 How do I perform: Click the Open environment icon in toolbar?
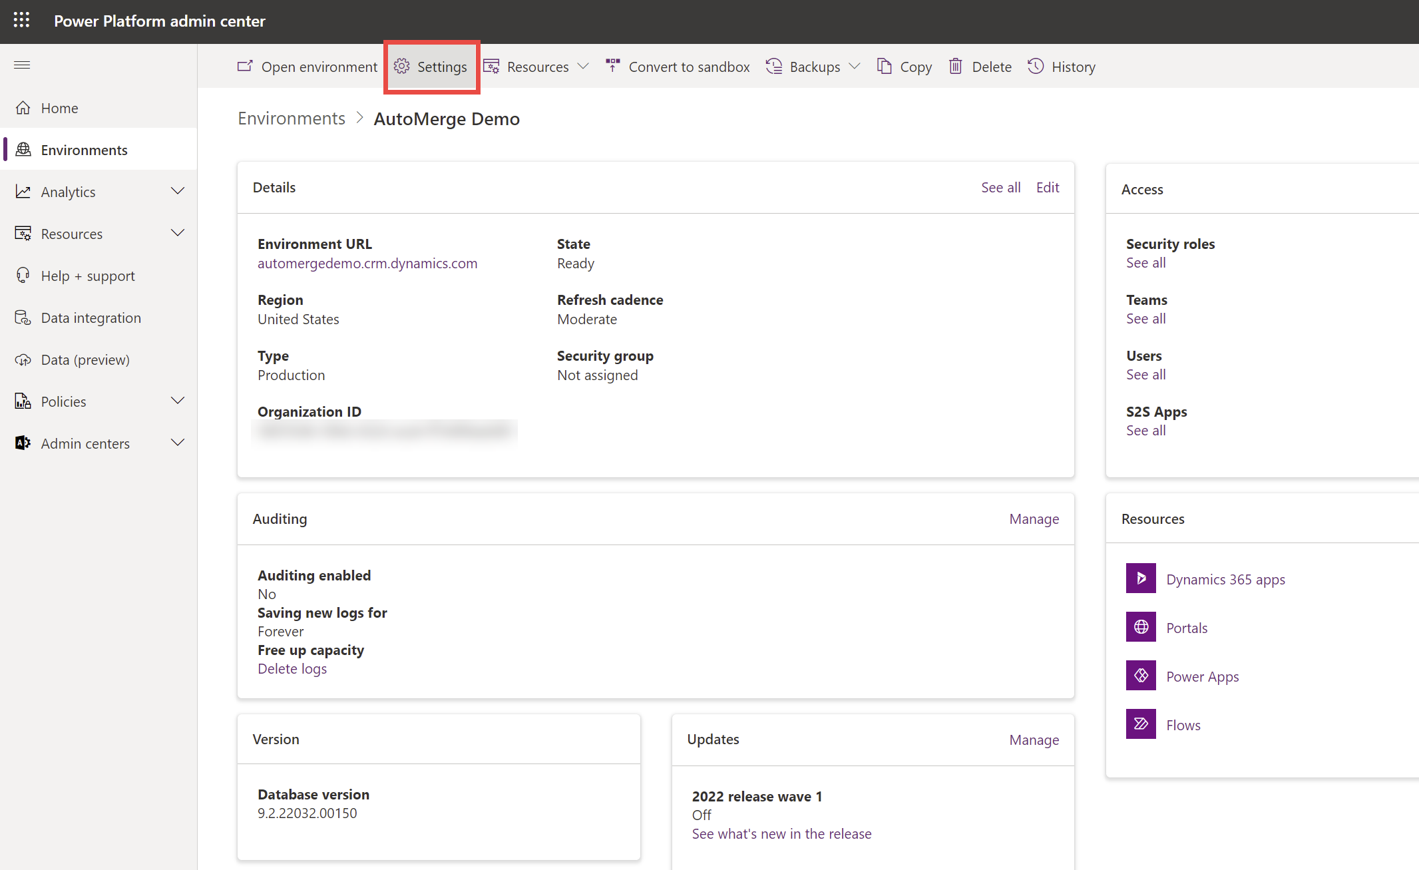tap(245, 66)
